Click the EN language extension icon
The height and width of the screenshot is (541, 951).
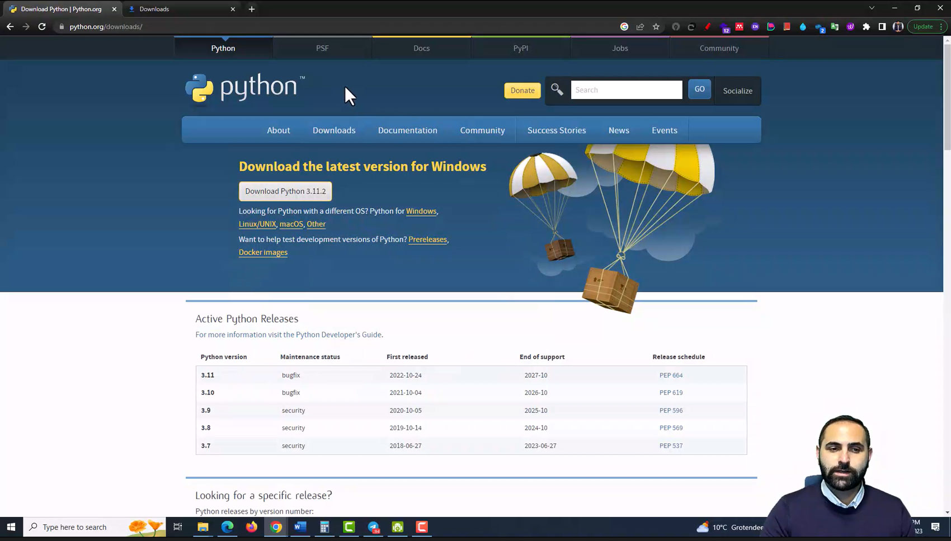point(755,26)
